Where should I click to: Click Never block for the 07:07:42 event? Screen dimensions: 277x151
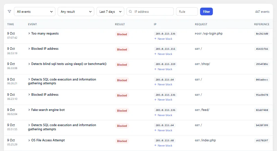tap(163, 39)
